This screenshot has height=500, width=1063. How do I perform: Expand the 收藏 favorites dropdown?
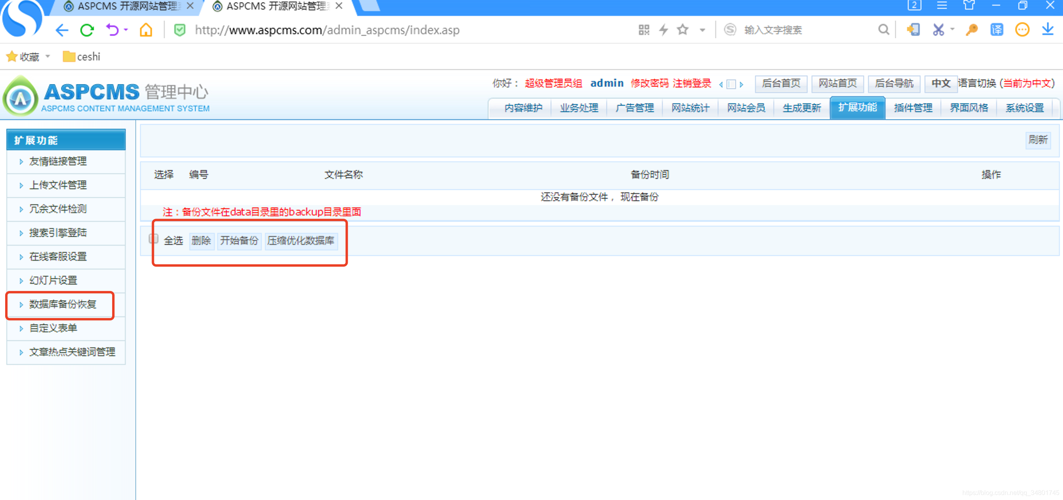(x=48, y=56)
